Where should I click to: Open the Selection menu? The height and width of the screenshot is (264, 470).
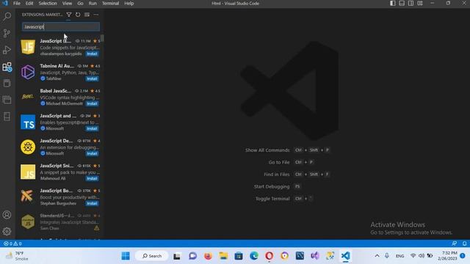pyautogui.click(x=48, y=3)
